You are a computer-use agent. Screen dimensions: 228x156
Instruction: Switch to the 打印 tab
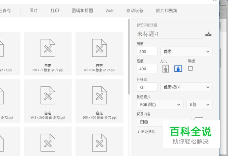[55, 11]
